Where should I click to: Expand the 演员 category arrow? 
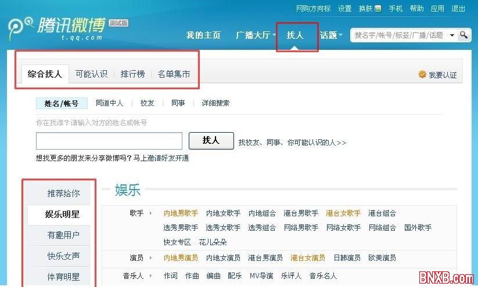151,258
